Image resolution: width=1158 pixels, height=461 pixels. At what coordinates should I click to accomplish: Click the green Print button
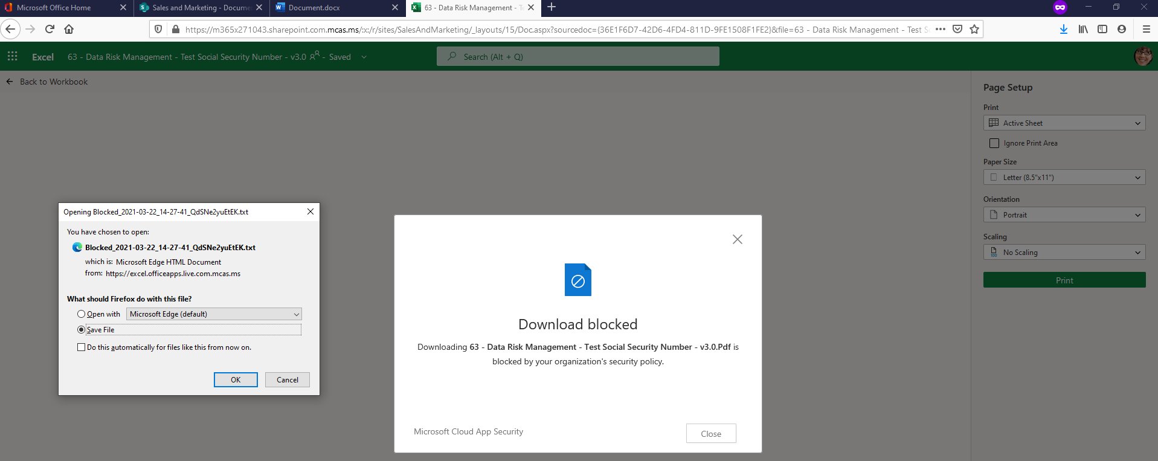point(1064,280)
